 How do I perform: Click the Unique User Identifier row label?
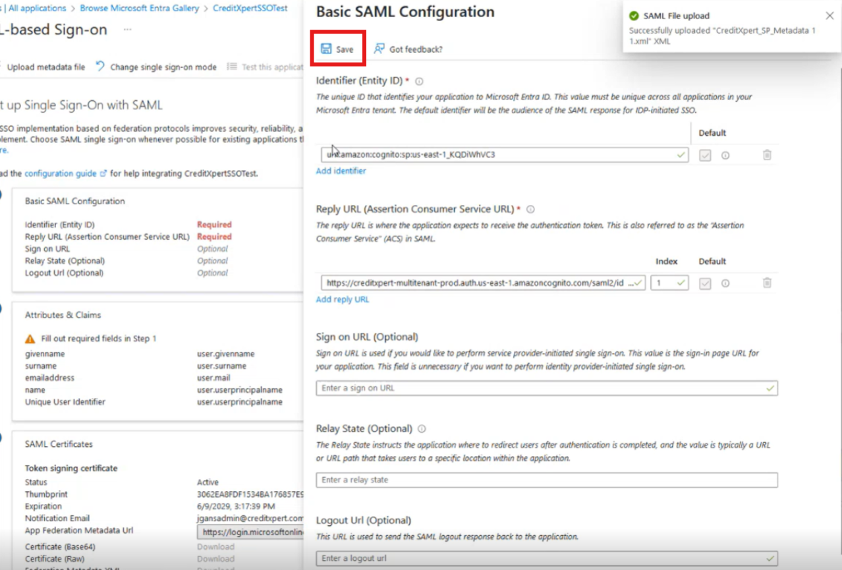point(65,402)
